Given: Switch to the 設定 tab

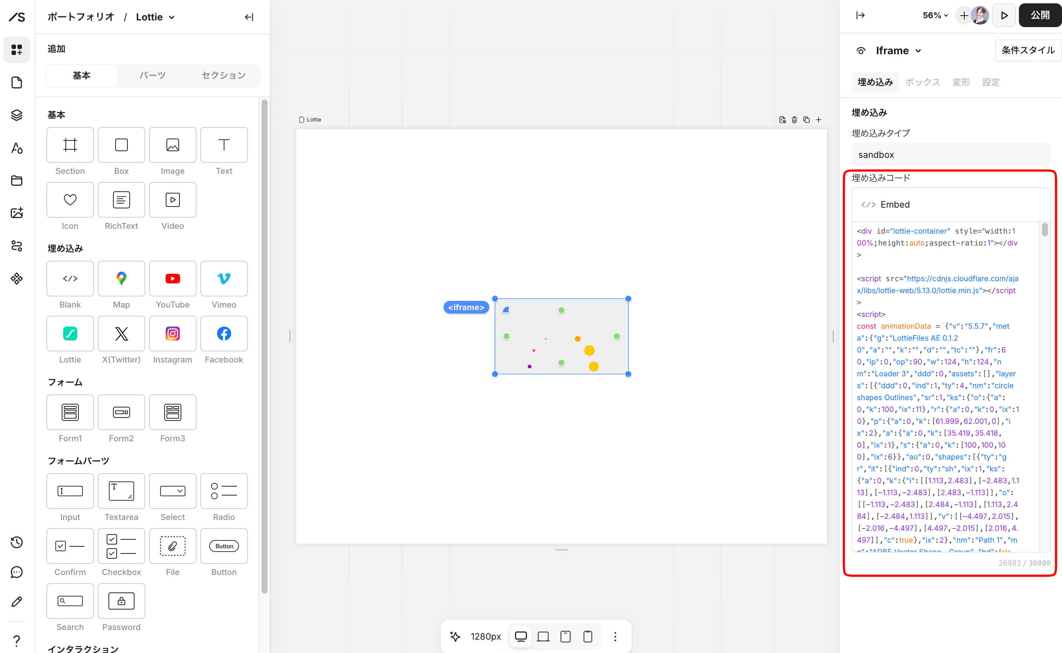Looking at the screenshot, I should [x=991, y=82].
